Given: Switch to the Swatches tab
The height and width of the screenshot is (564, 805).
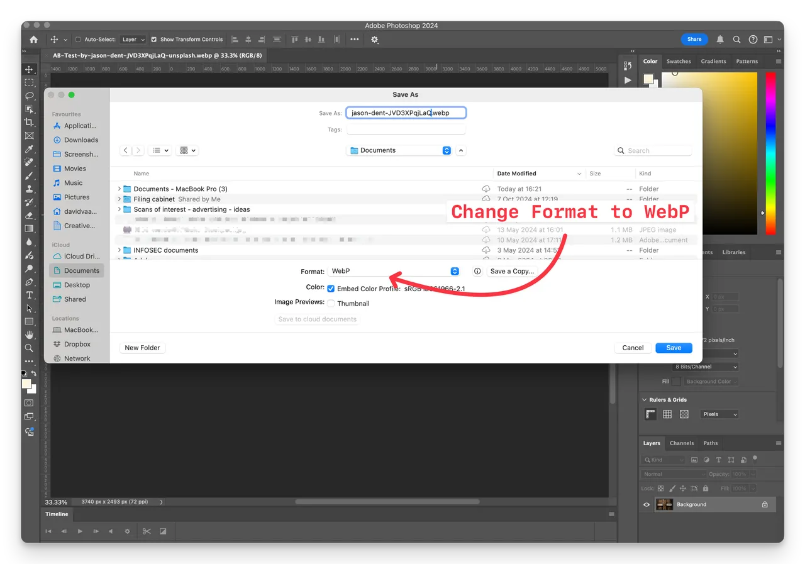Looking at the screenshot, I should 679,62.
